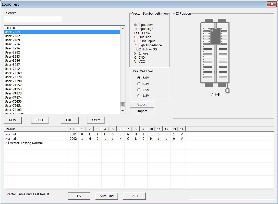
Task: Select the 5.0V VCC voltage option
Action: pos(143,78)
